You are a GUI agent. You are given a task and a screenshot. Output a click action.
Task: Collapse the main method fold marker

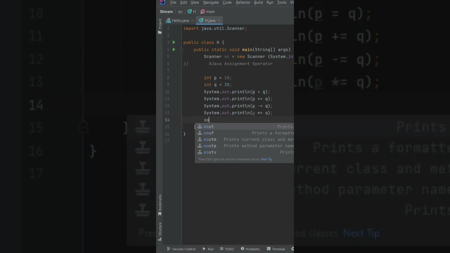182,50
